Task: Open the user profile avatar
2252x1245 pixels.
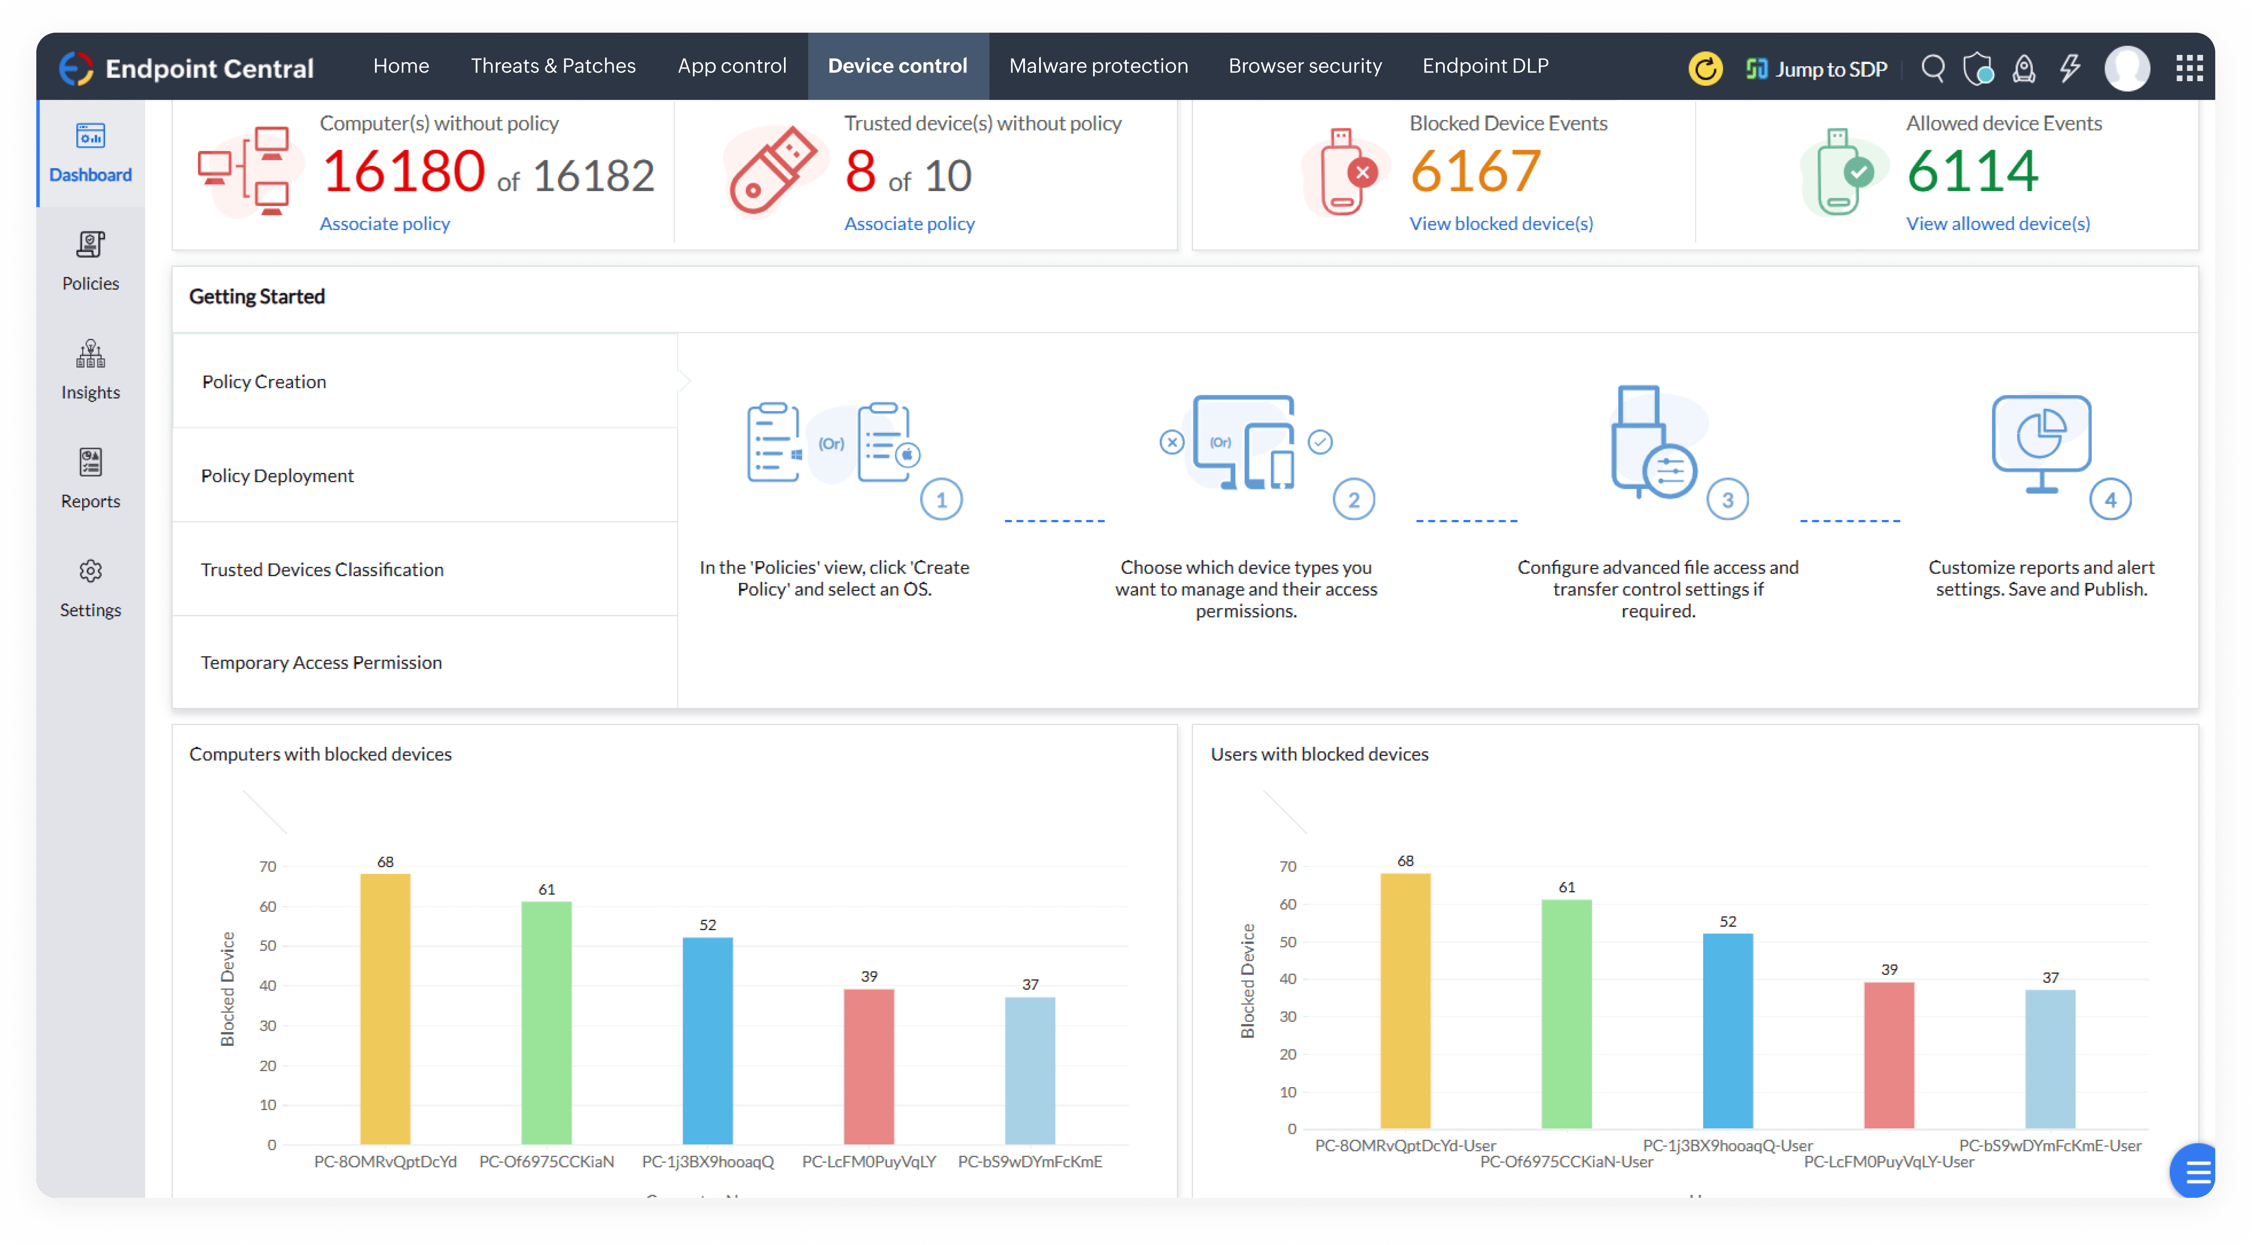Action: click(x=2127, y=68)
